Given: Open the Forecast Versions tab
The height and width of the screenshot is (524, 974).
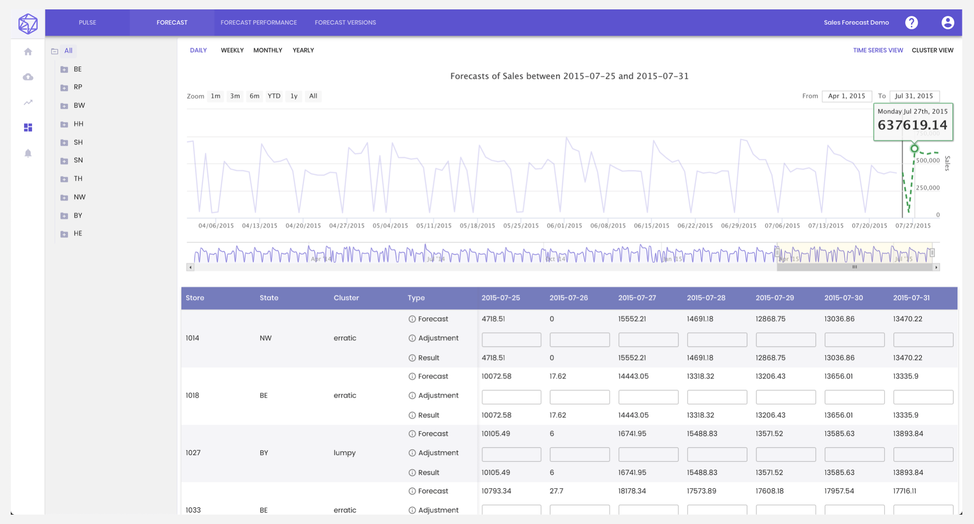Looking at the screenshot, I should pyautogui.click(x=346, y=23).
